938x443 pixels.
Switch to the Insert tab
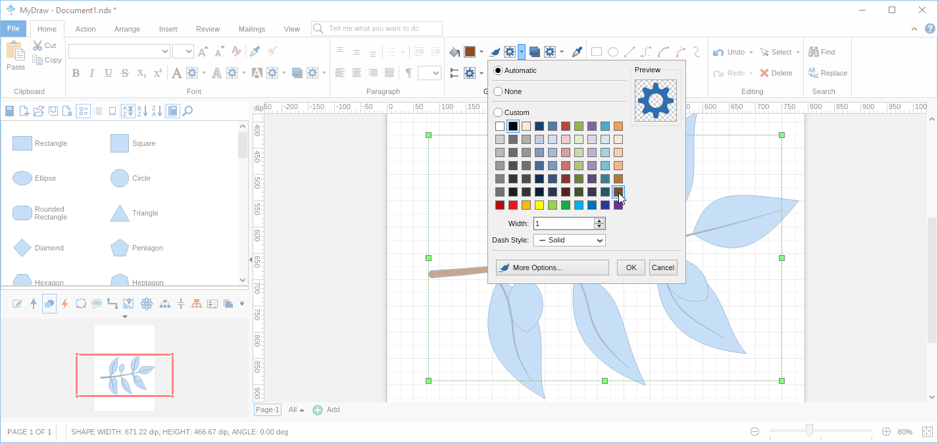coord(168,29)
